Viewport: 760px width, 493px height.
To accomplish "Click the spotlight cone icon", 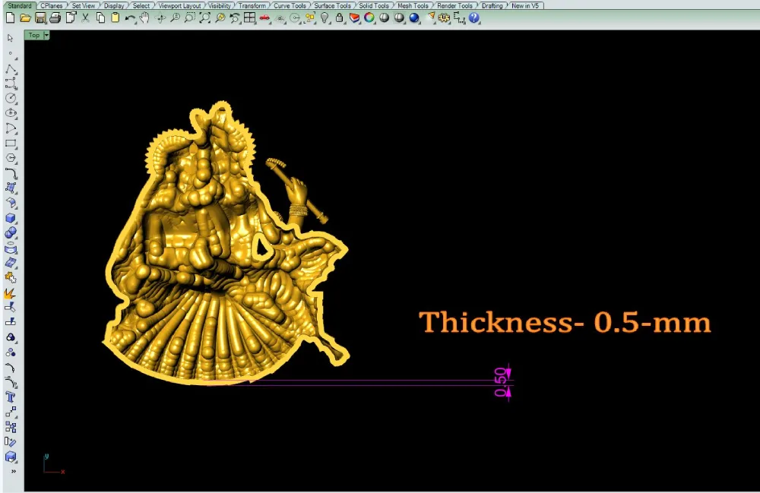I will [x=430, y=18].
